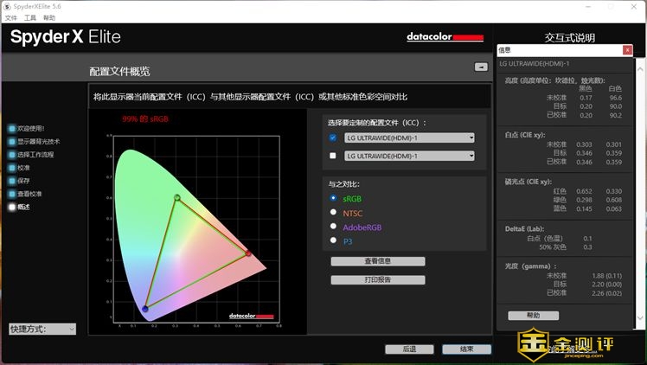Open the 工具 menu
The width and height of the screenshot is (647, 365).
(x=30, y=17)
